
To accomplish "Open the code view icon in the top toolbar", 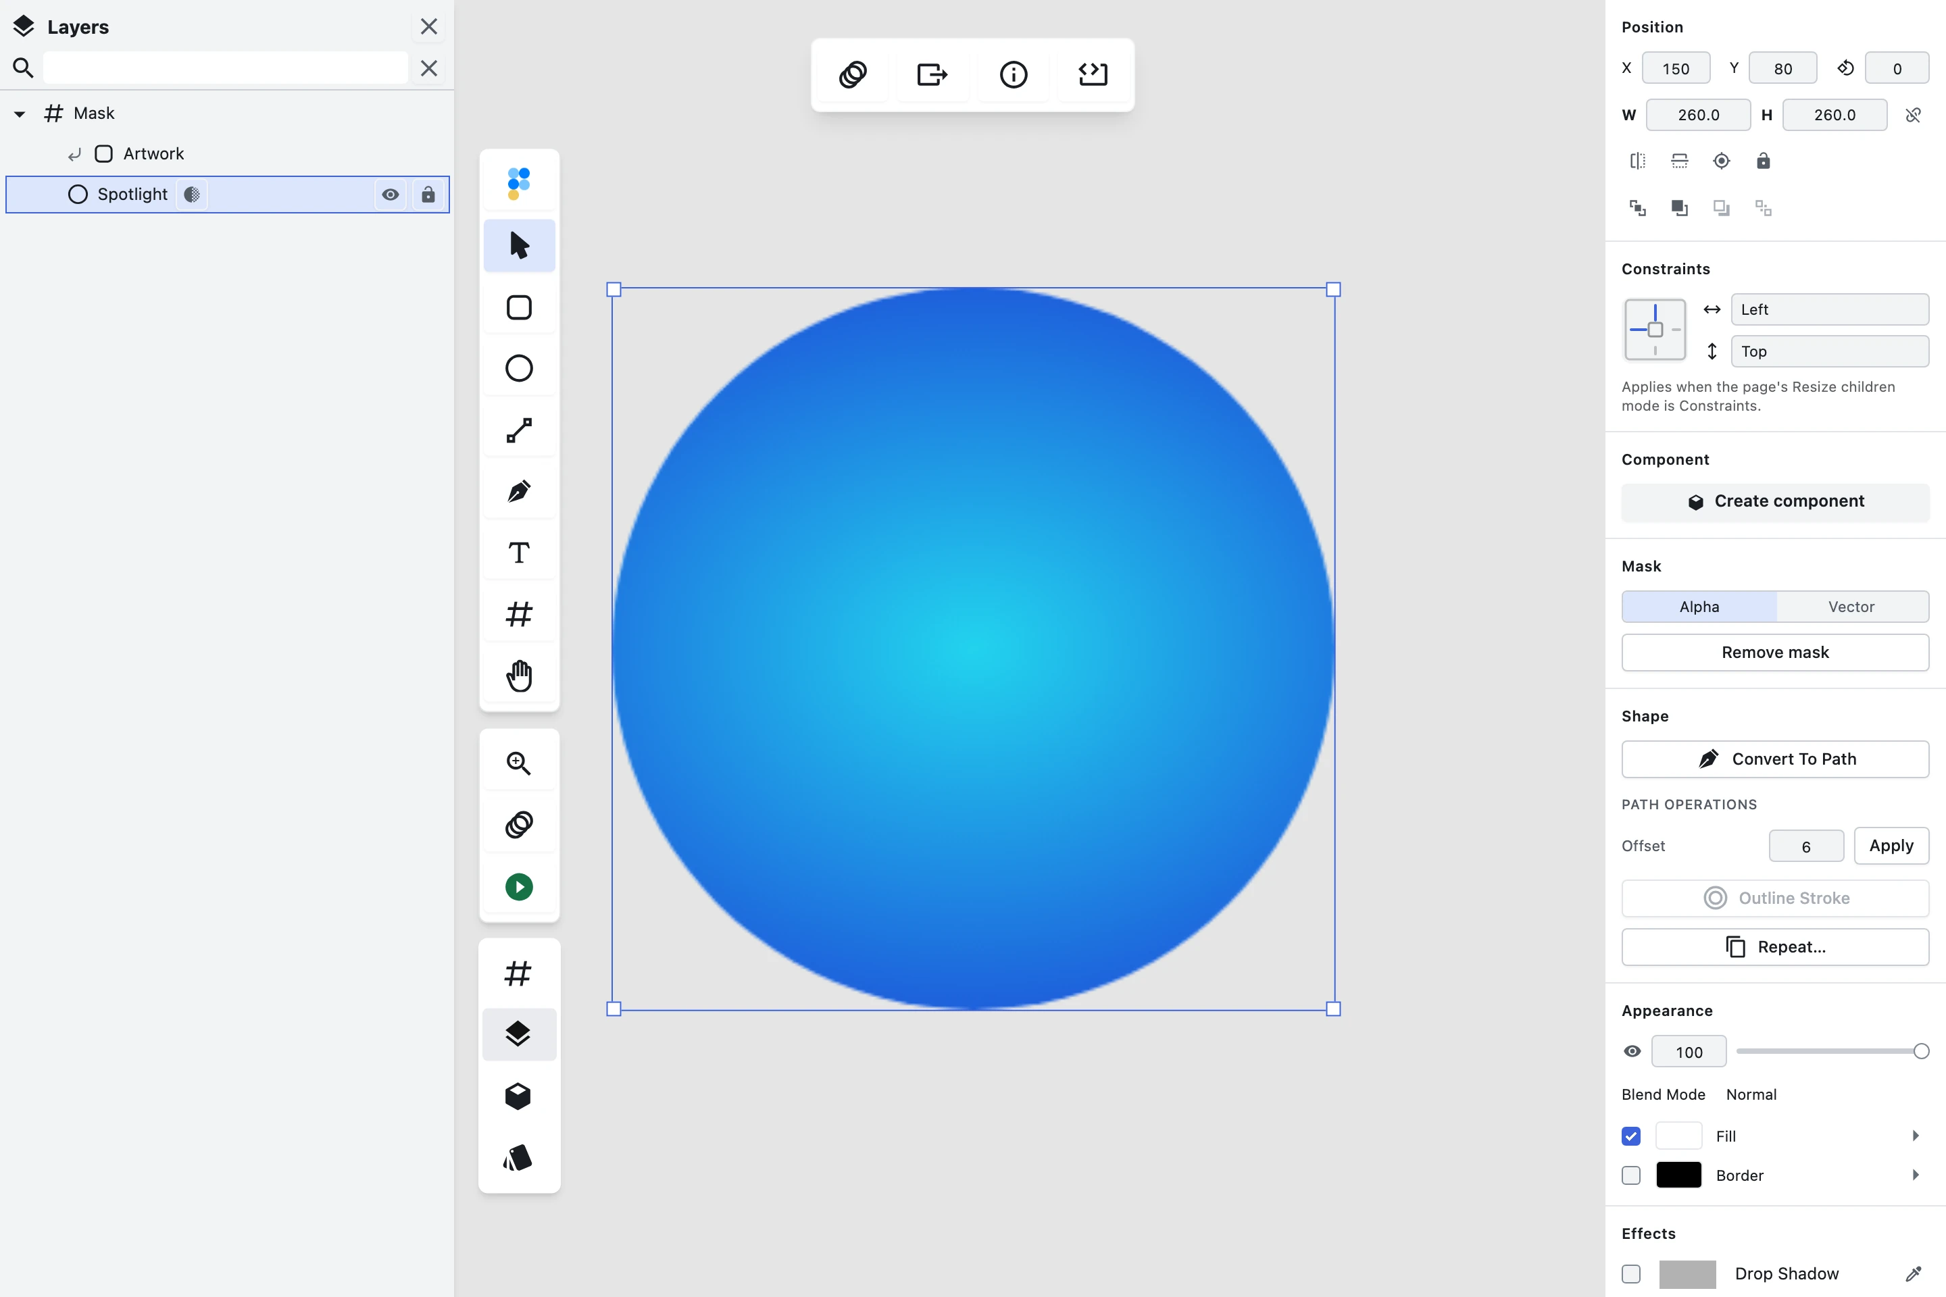I will tap(1093, 74).
